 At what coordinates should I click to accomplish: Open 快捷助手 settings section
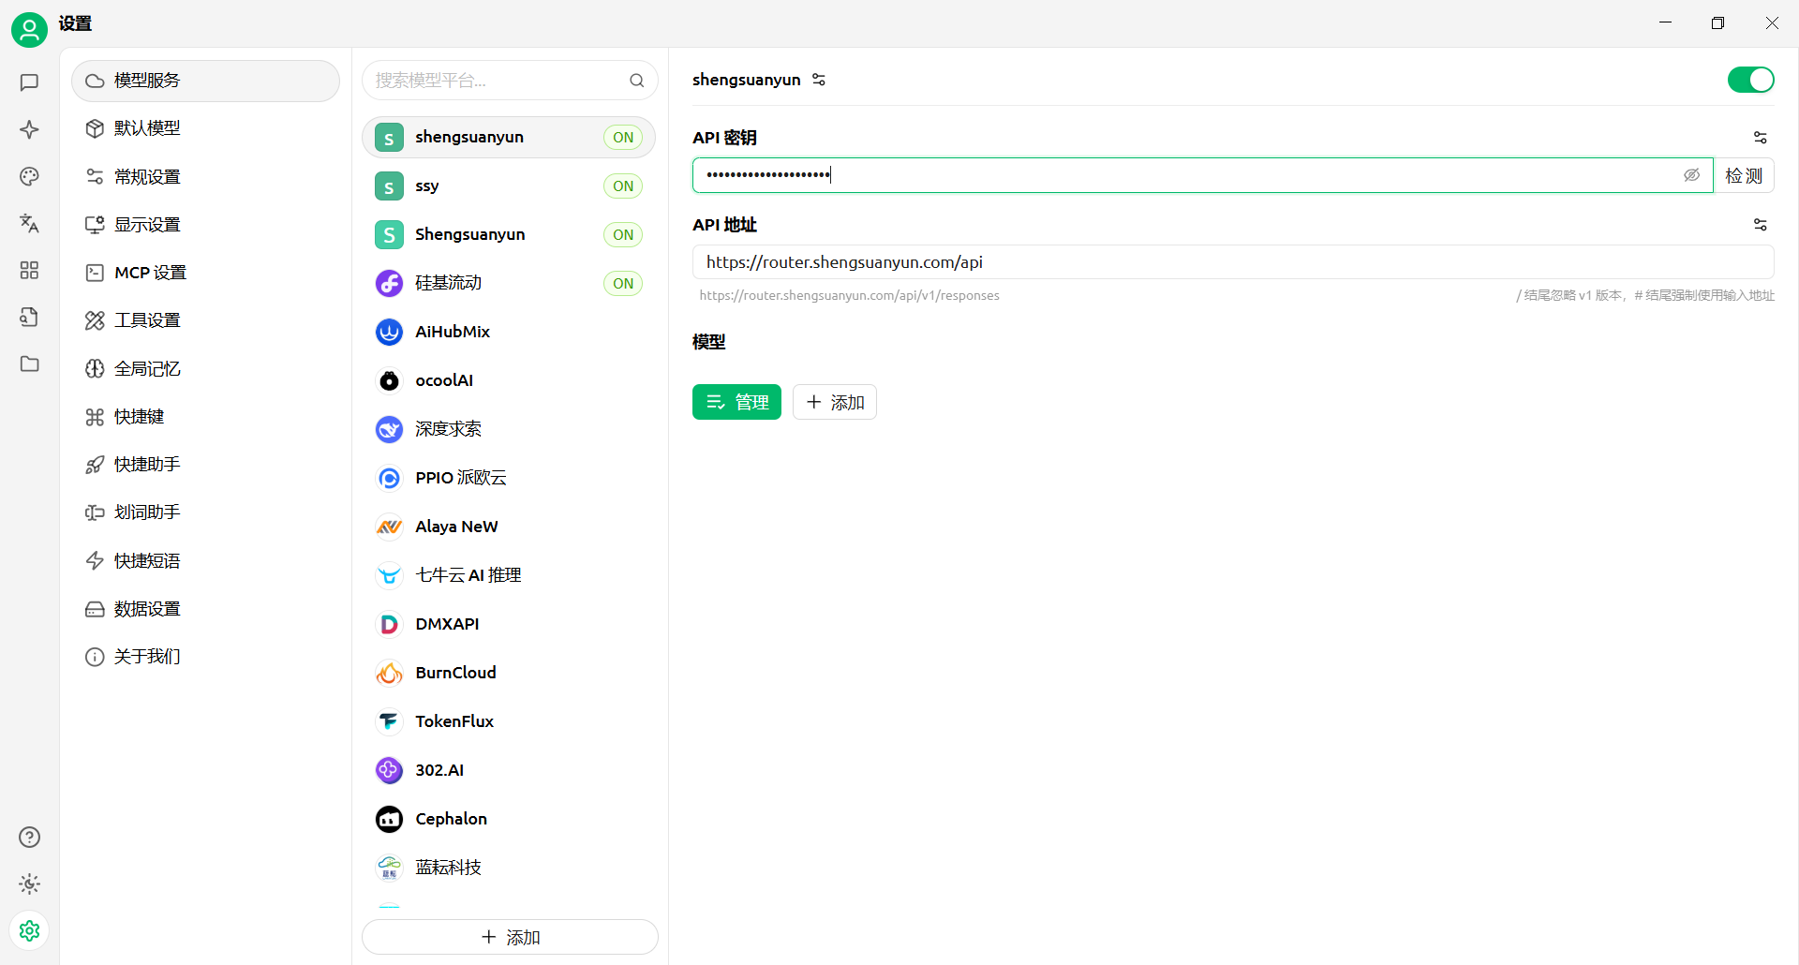(205, 465)
